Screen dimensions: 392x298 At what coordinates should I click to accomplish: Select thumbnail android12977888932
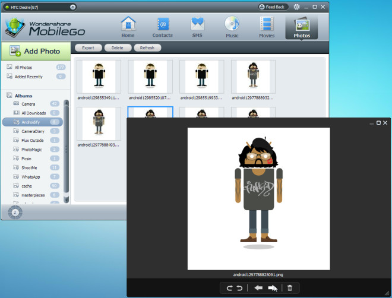tap(253, 77)
